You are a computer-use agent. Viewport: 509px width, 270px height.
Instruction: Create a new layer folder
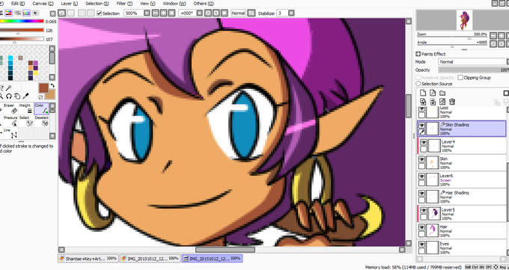click(x=442, y=93)
